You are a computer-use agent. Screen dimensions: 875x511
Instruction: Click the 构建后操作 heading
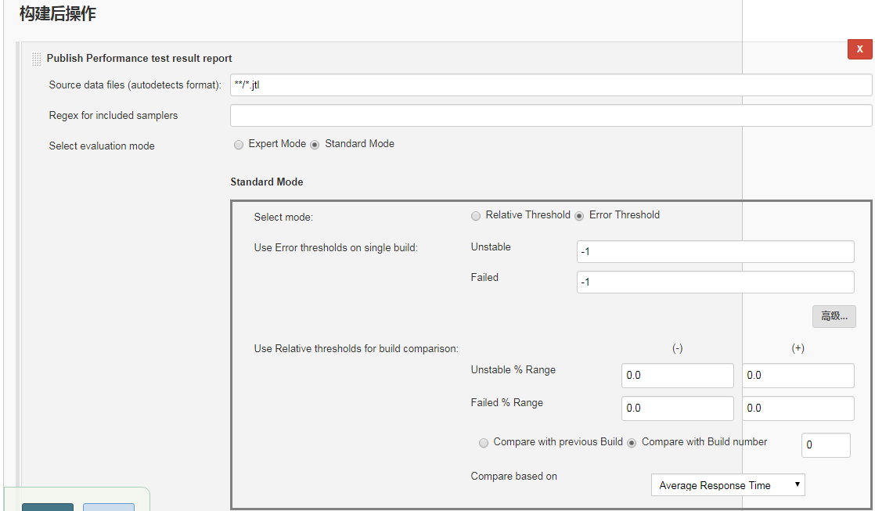pos(57,13)
